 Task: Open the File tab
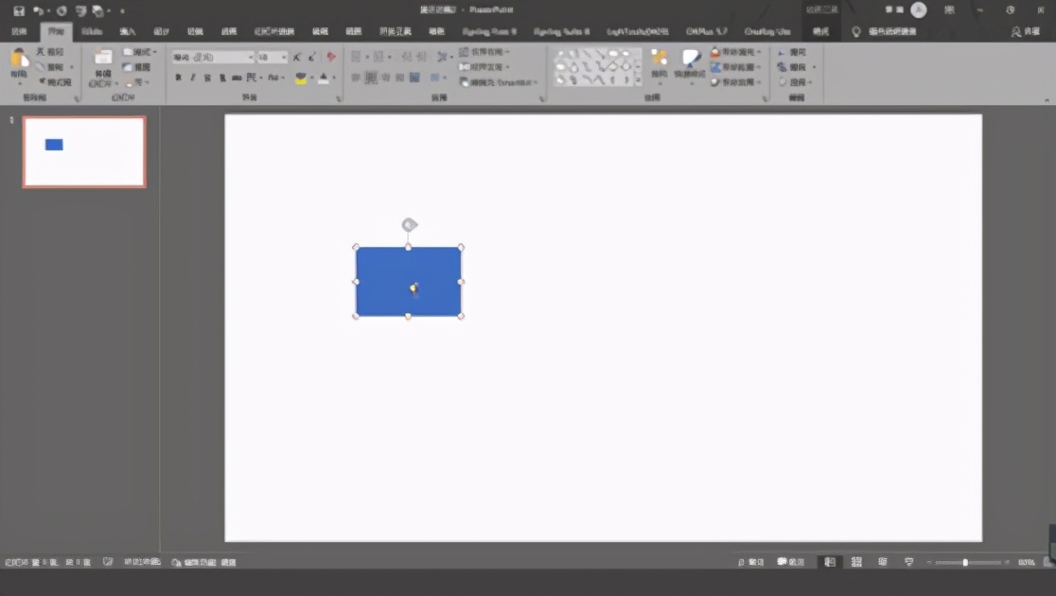point(20,31)
